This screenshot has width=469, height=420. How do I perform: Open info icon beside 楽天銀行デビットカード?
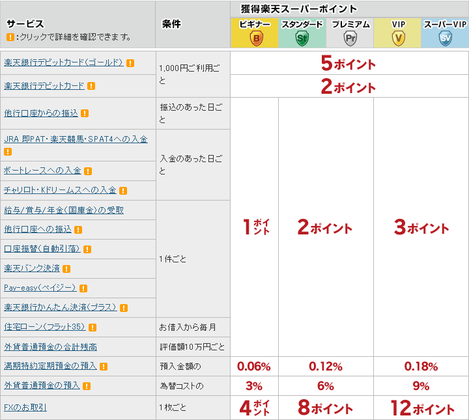pos(91,86)
